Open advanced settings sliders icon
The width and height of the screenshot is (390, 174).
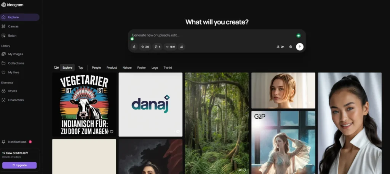click(x=182, y=47)
